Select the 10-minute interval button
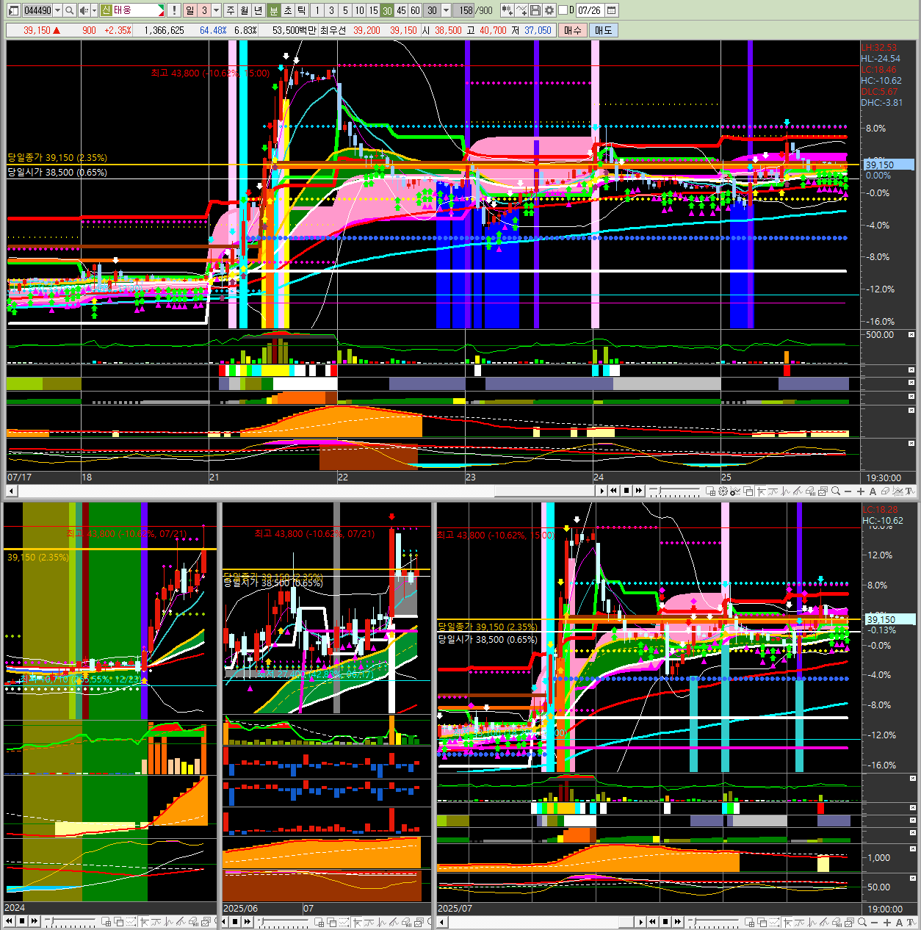The image size is (921, 930). pyautogui.click(x=358, y=10)
